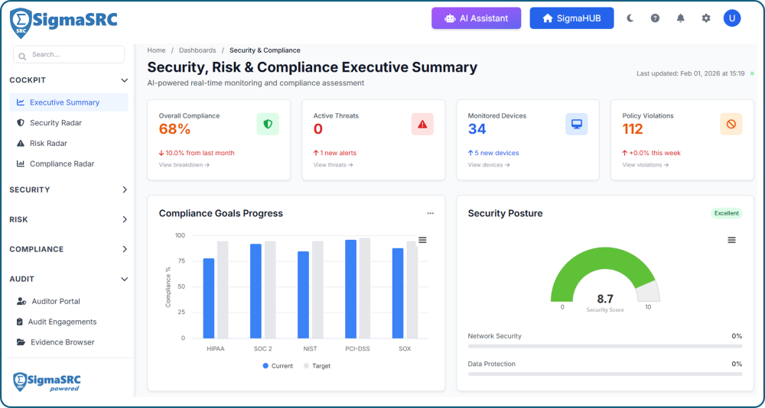Screen dimensions: 765x408
Task: Open notifications bell icon
Action: coord(681,18)
